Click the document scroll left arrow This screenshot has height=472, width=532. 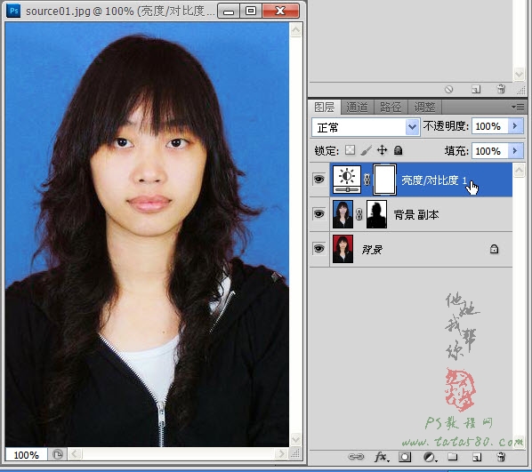coord(75,454)
